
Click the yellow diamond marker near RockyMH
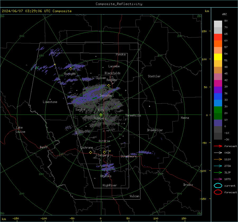coord(71,69)
